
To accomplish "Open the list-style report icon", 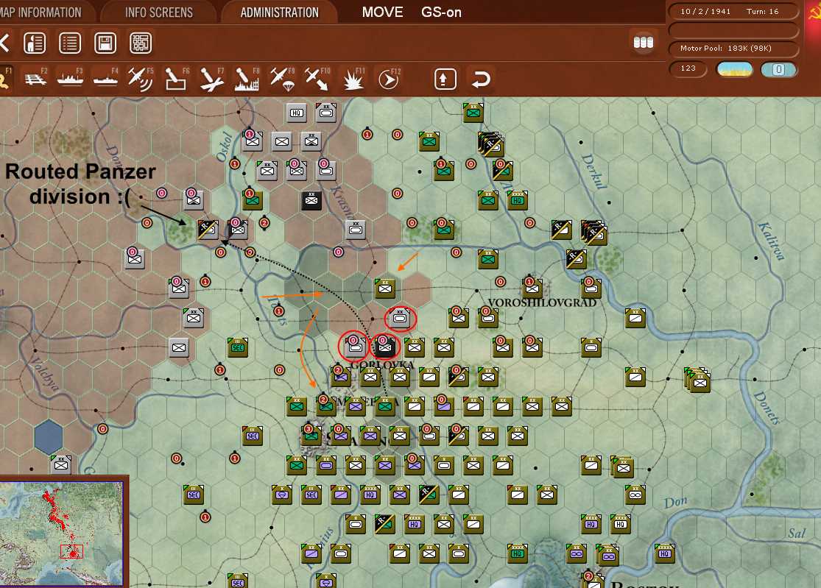I will (70, 43).
